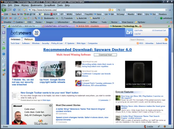This screenshot has height=129, width=174.
Task: Click the blue puzzle piece icon in sidebar
Action: (4, 54)
